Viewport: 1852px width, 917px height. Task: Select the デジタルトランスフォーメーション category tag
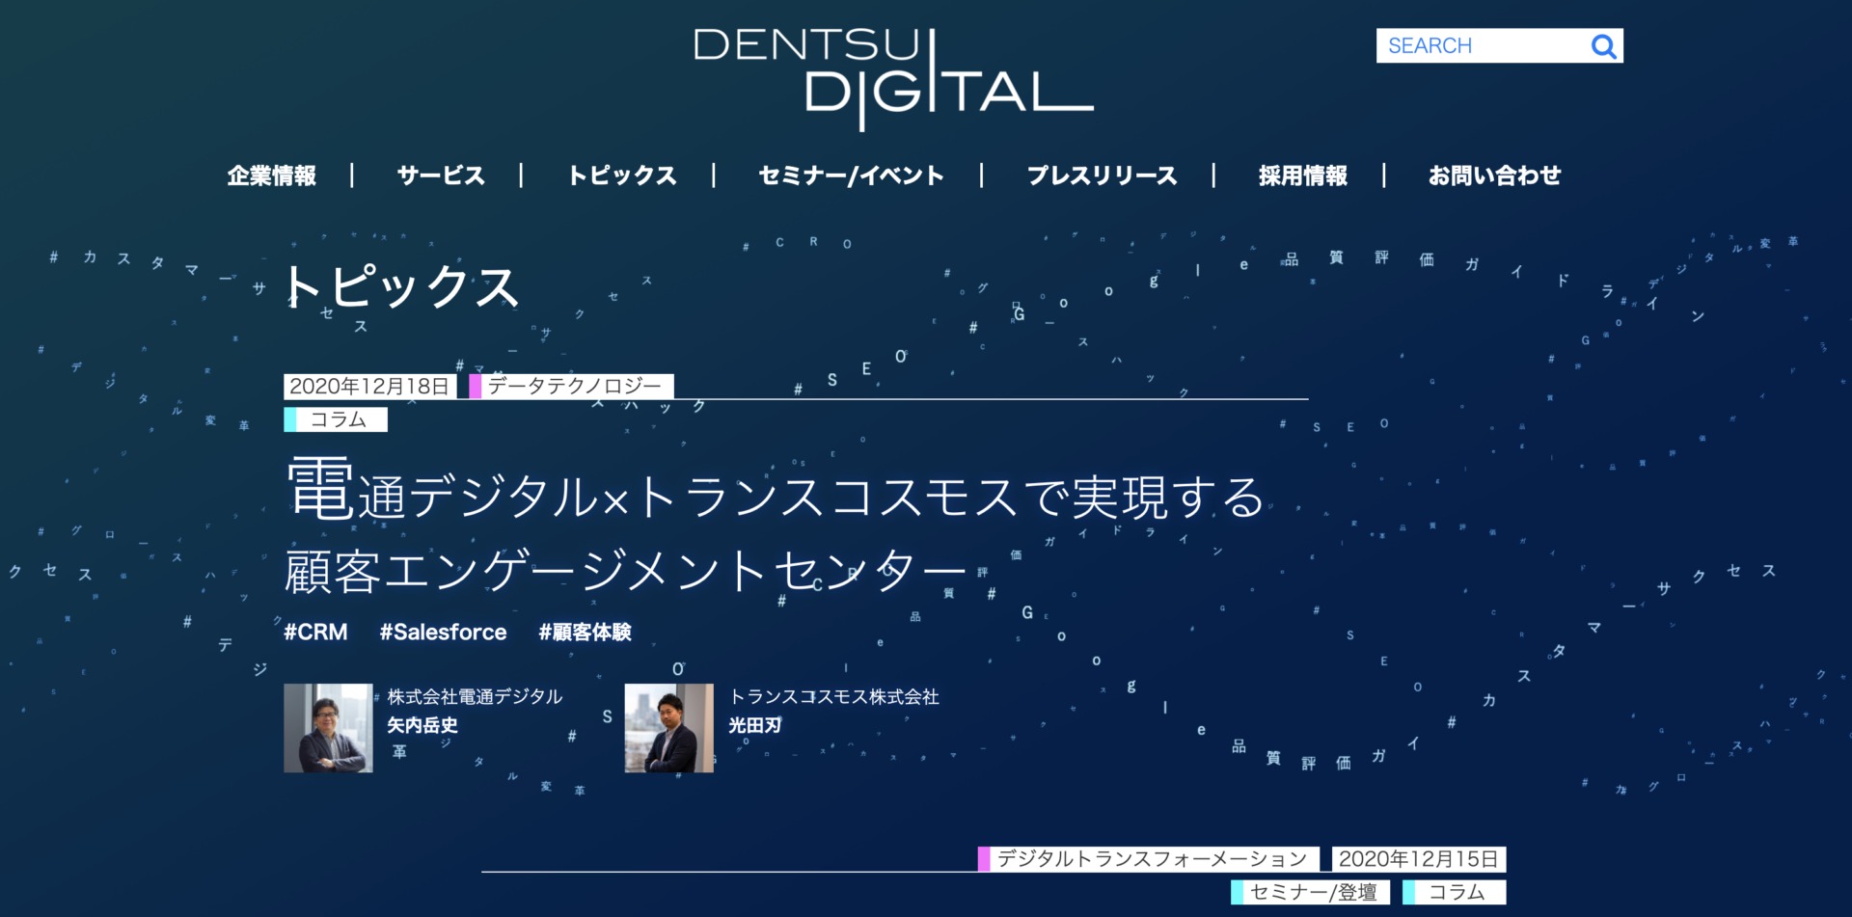click(x=1147, y=859)
